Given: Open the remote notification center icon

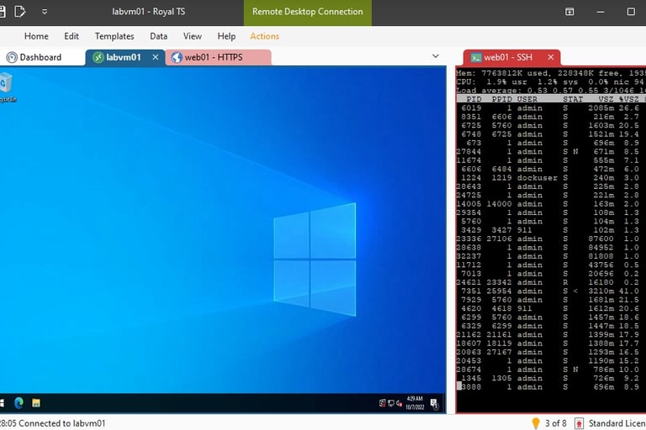Looking at the screenshot, I should point(434,404).
